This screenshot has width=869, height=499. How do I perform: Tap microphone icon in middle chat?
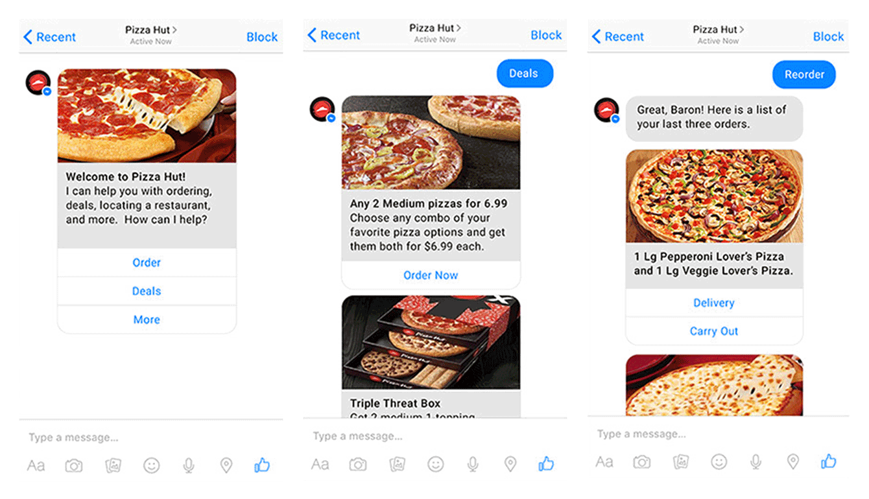coord(473,464)
